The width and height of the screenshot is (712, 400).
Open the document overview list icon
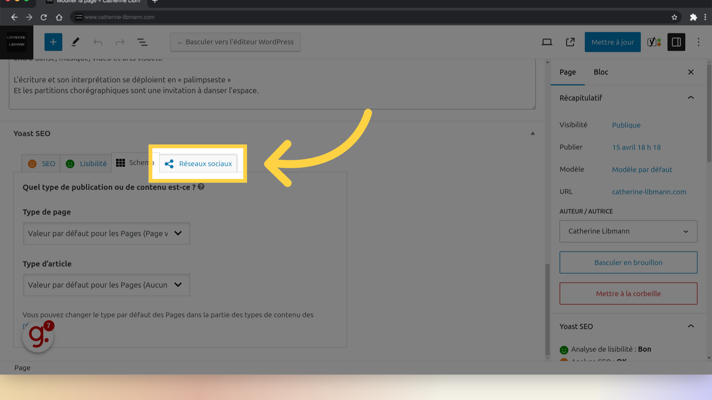pos(142,42)
